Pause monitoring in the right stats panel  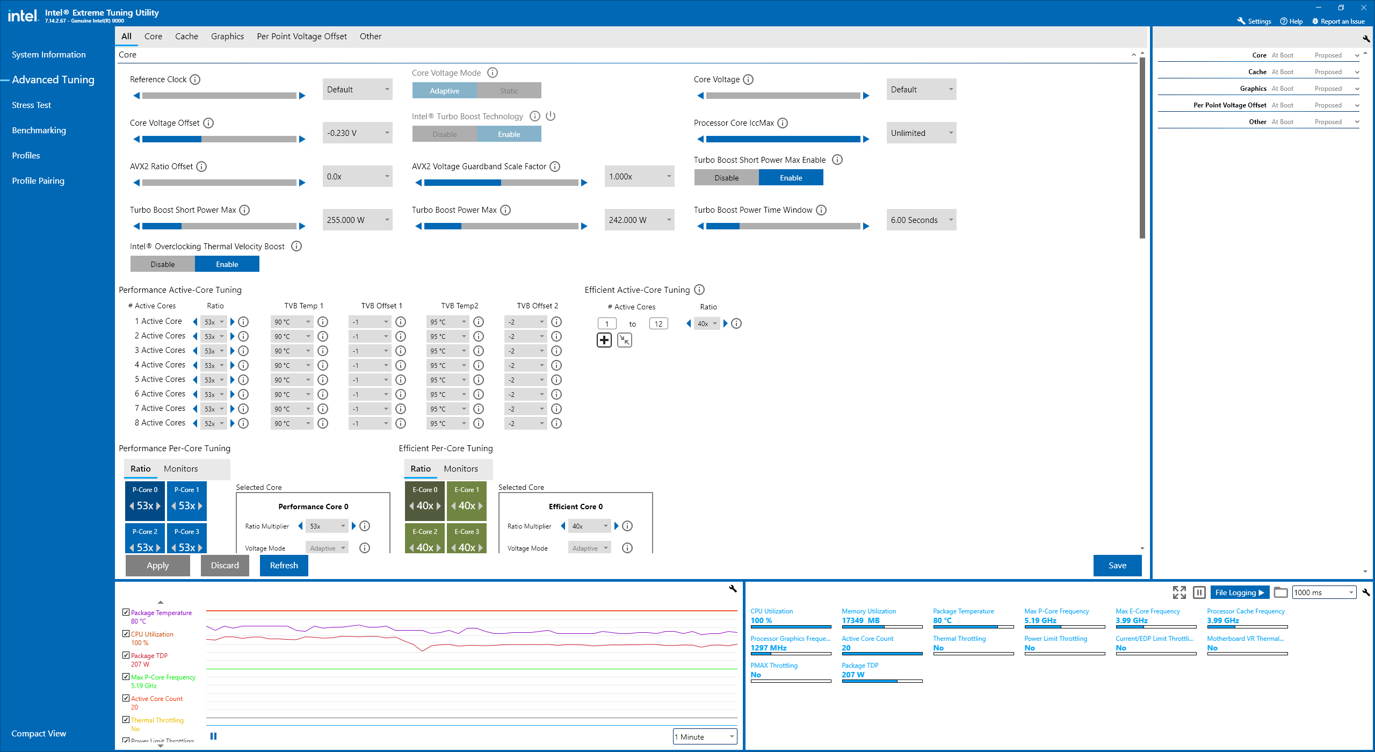point(1199,592)
